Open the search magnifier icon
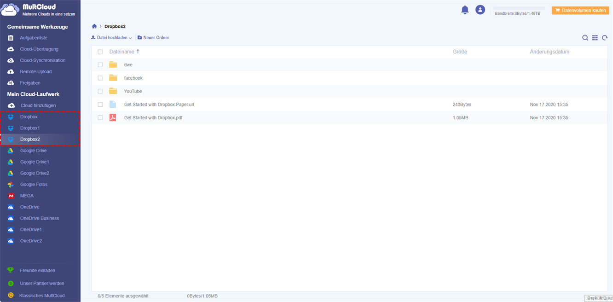The width and height of the screenshot is (613, 302). coord(585,38)
